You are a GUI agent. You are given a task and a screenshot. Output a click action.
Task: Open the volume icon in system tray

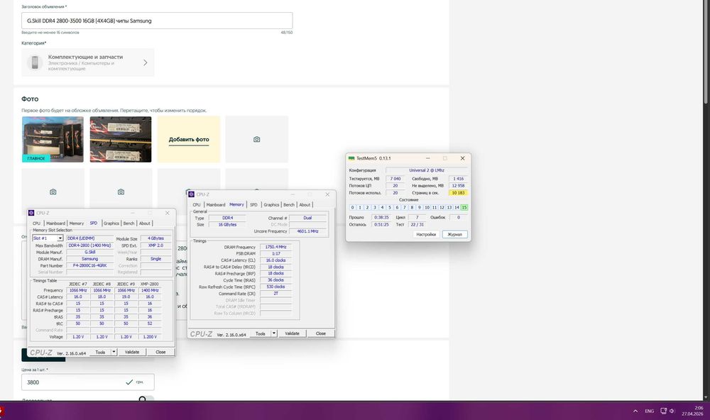point(672,411)
